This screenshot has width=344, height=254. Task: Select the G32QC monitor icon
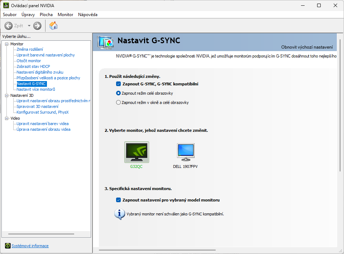(137, 152)
